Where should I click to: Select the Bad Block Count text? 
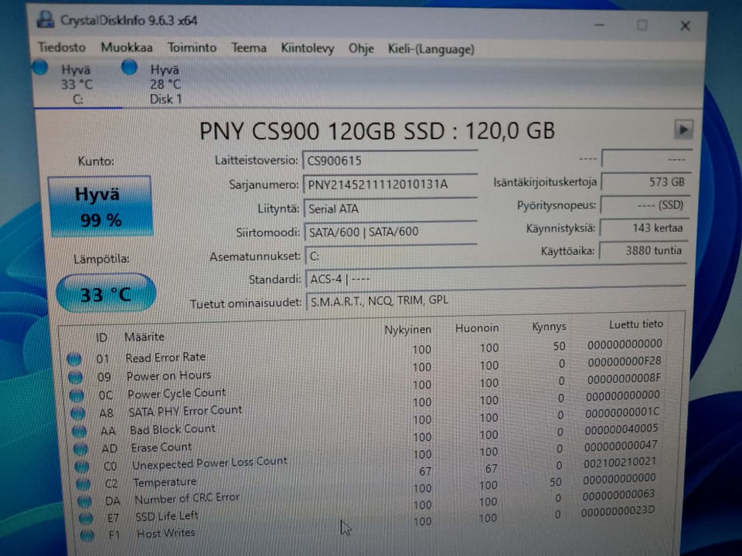tap(172, 429)
